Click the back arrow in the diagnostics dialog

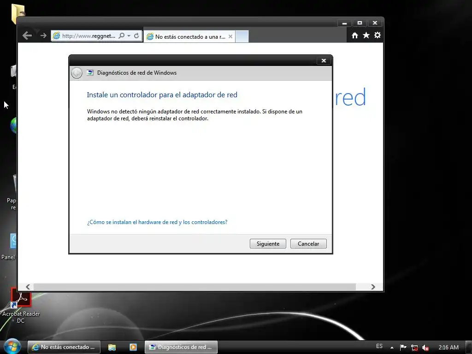coord(77,73)
